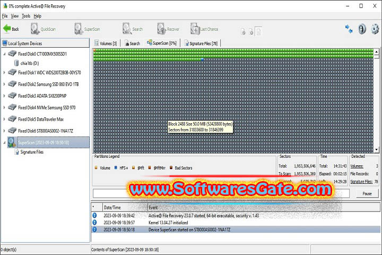Image resolution: width=382 pixels, height=255 pixels.
Task: Select the SuperScan started log row
Action: (x=236, y=229)
